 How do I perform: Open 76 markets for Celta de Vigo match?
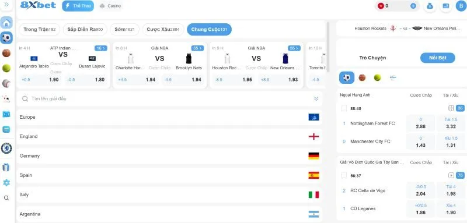point(461,175)
